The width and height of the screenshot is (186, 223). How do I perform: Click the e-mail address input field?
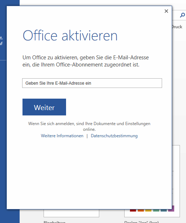[92, 83]
